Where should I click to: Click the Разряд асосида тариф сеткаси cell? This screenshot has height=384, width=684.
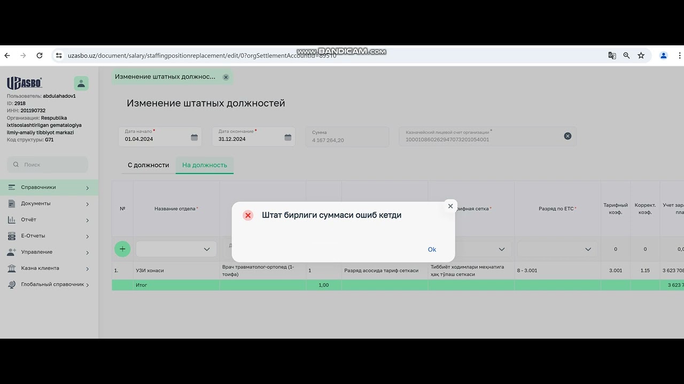tap(385, 270)
